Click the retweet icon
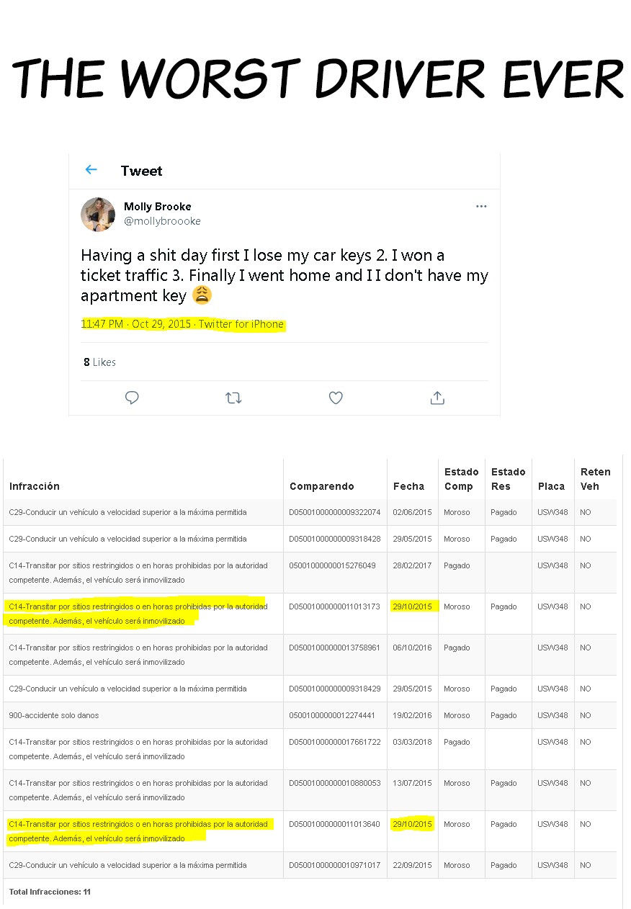Screen dimensions: 631x909 click(x=233, y=398)
